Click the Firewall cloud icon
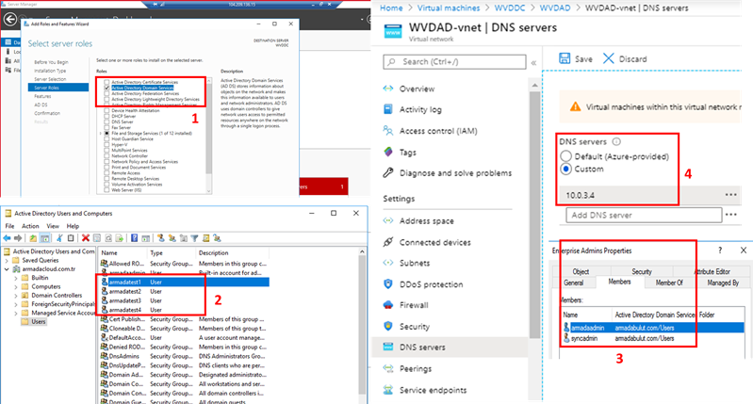This screenshot has width=753, height=404. click(388, 305)
